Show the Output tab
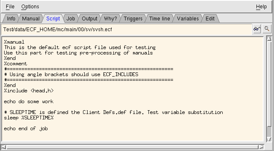This screenshot has width=274, height=151. pyautogui.click(x=90, y=18)
